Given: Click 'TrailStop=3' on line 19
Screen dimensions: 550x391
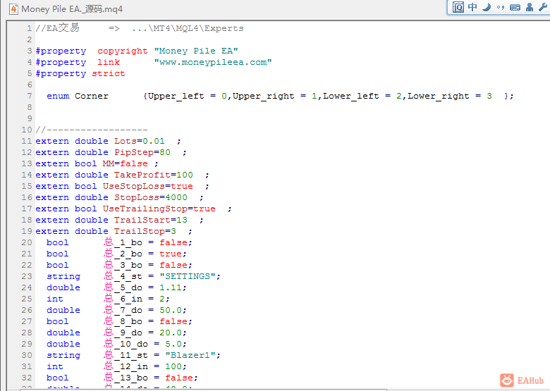Looking at the screenshot, I should pyautogui.click(x=145, y=231).
